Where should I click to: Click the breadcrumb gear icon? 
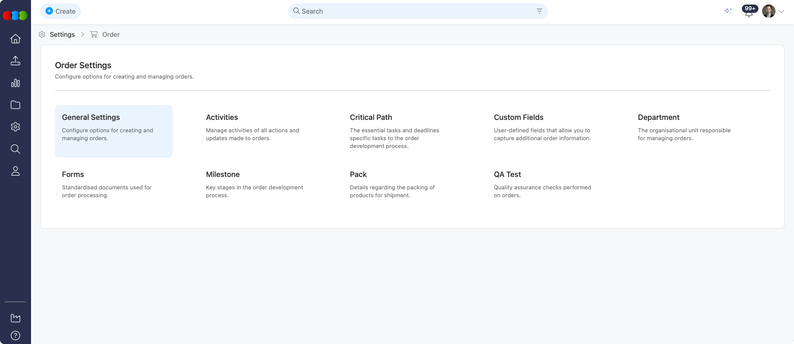[42, 34]
